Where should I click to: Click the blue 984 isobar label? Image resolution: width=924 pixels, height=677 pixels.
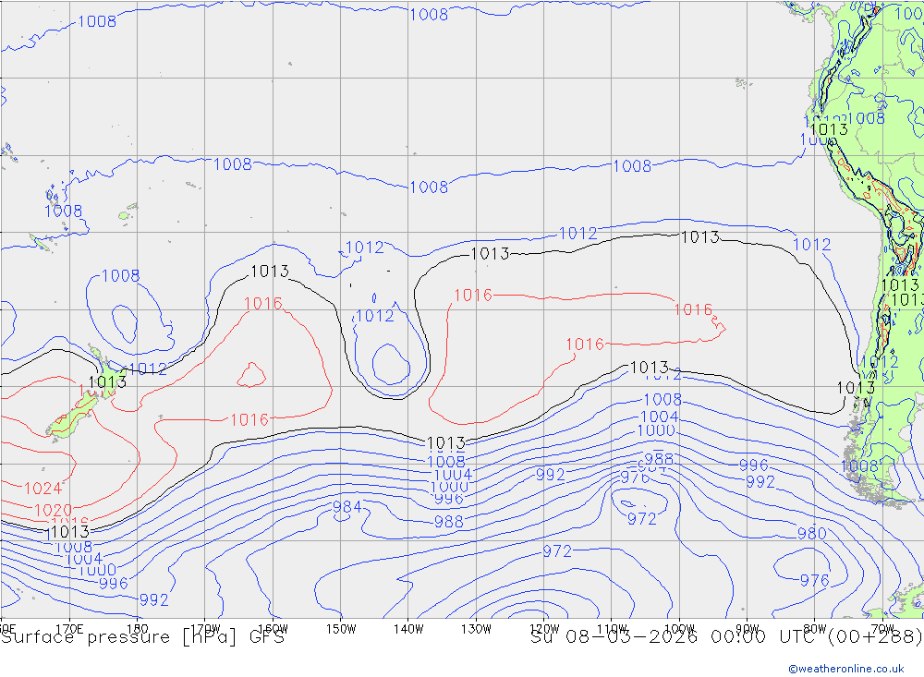[347, 507]
